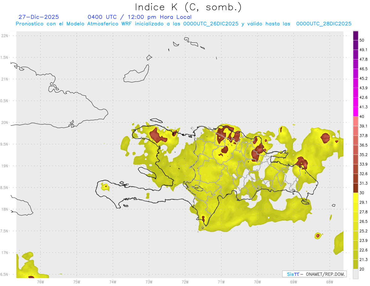Screen dimensions: 370x286
Task: Click the '22.6' color scale label
Action: 364,250
